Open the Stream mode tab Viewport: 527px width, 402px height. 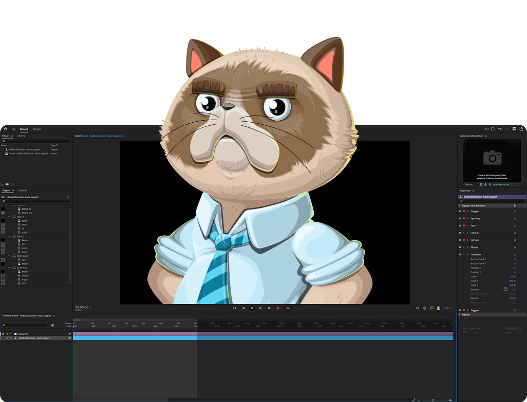coord(36,129)
